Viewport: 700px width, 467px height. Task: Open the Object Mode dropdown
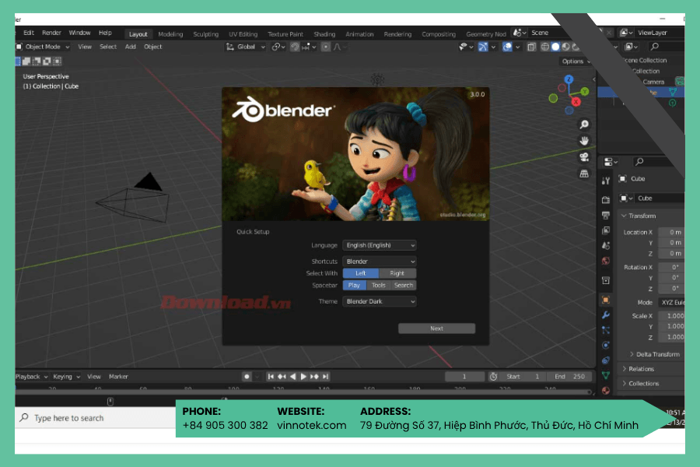(43, 47)
